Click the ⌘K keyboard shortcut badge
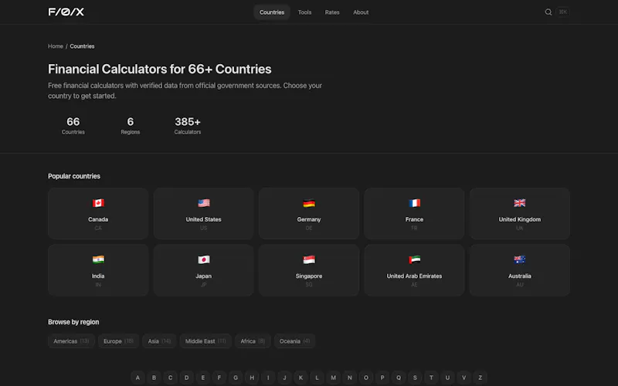 tap(563, 12)
